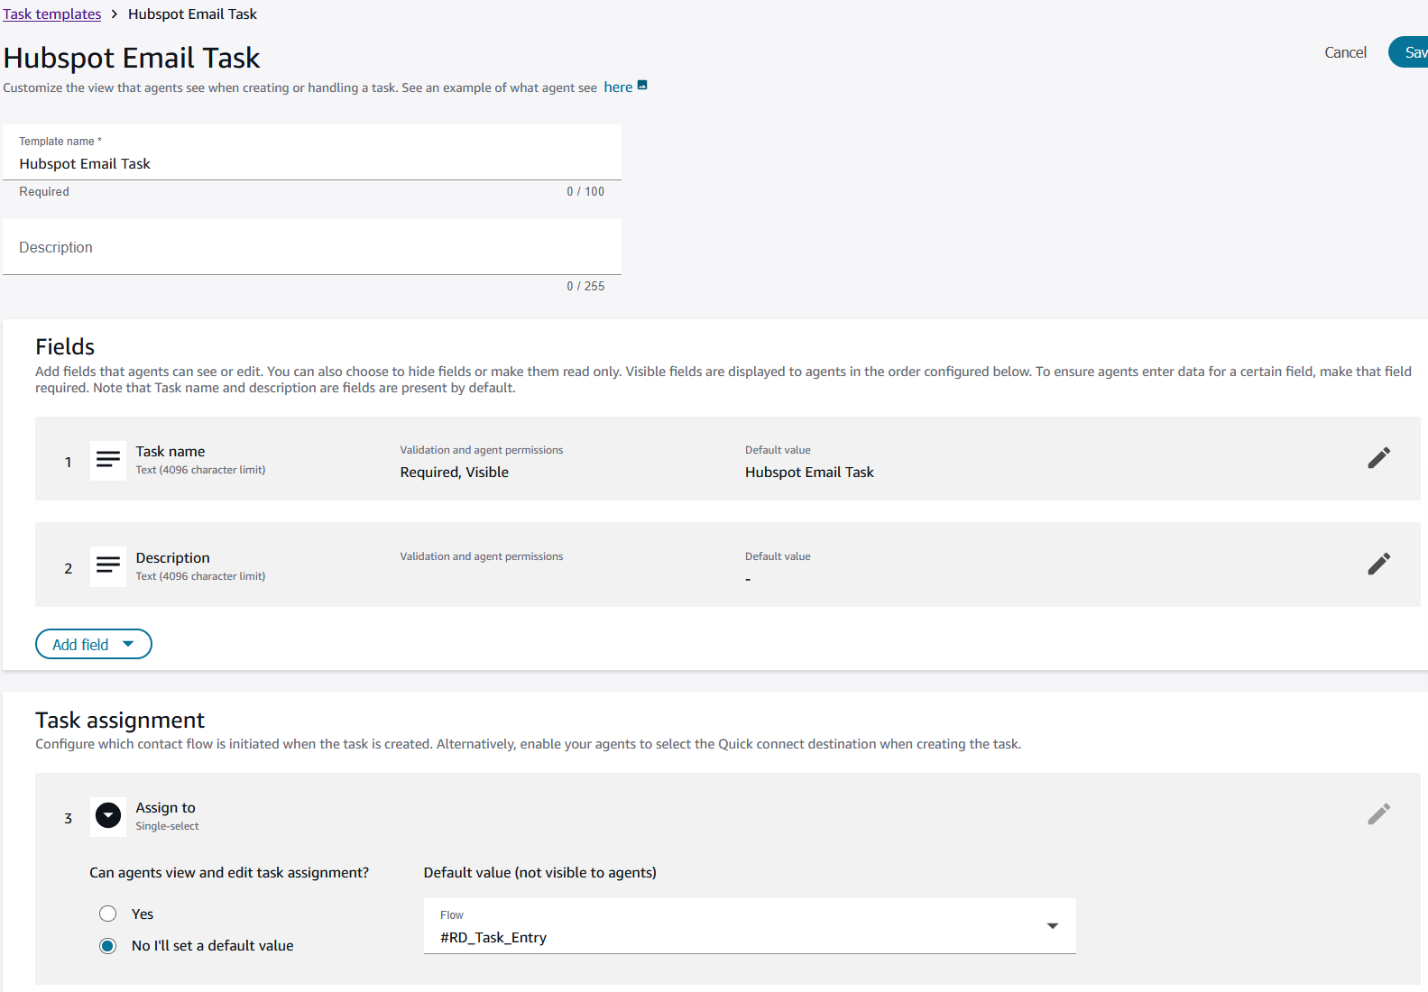Click the Task name text-field icon

click(108, 460)
